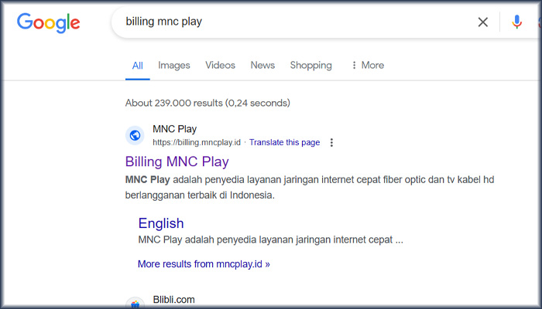
Task: Click the Google logo
Action: click(x=48, y=22)
